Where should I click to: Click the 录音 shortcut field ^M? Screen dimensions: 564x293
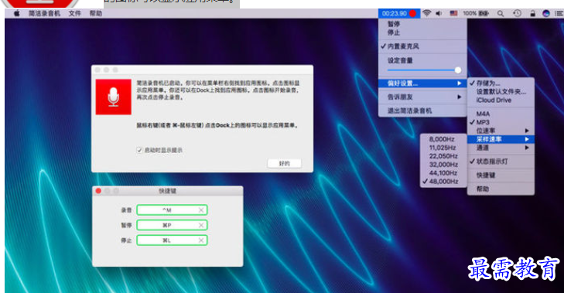pos(172,210)
